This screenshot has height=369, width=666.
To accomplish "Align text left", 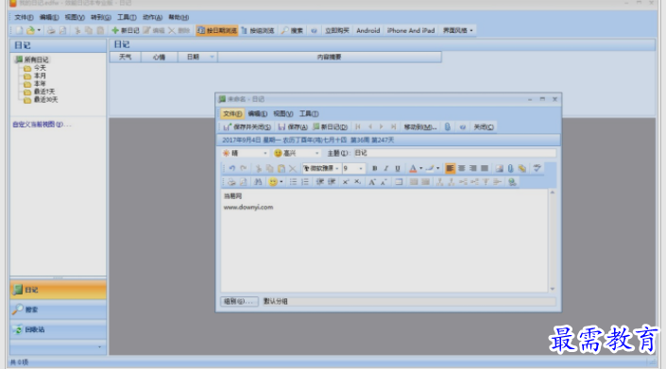I will click(450, 168).
